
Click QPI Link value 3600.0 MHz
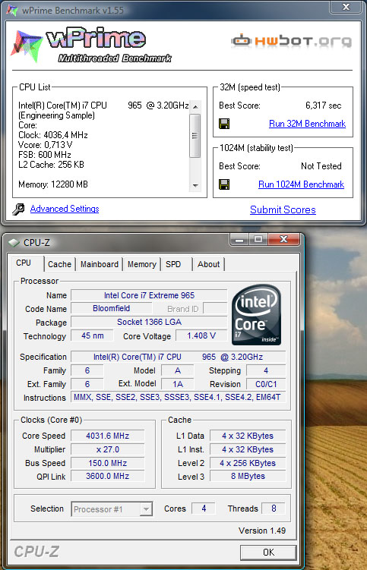click(108, 476)
